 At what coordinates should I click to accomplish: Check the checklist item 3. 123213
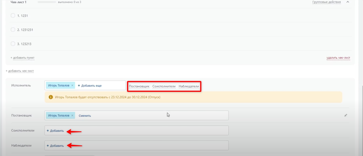point(13,44)
